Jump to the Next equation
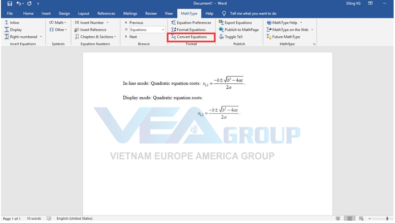The image size is (395, 223). point(133,37)
